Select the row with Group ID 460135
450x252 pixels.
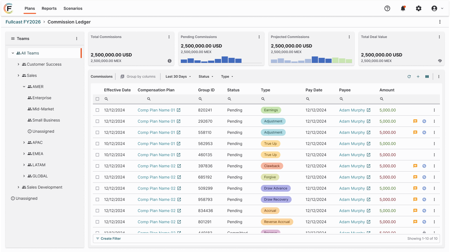pyautogui.click(x=97, y=155)
